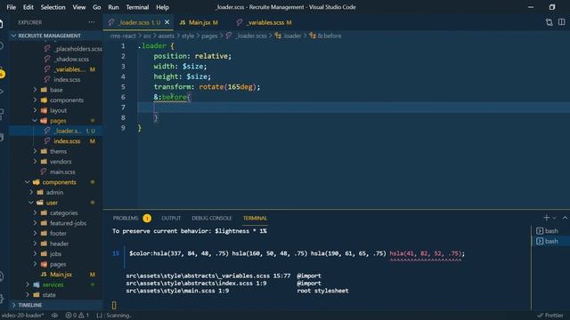This screenshot has height=320, width=570.
Task: Click the eye icon in status bar
Action: [54, 316]
